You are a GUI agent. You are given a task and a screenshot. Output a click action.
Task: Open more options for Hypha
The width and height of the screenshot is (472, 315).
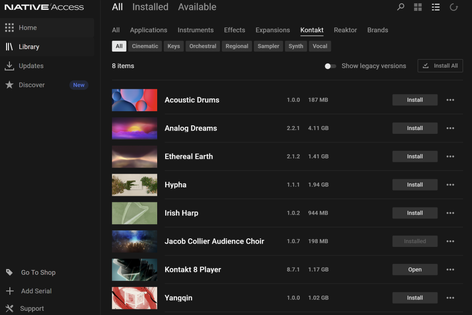450,184
